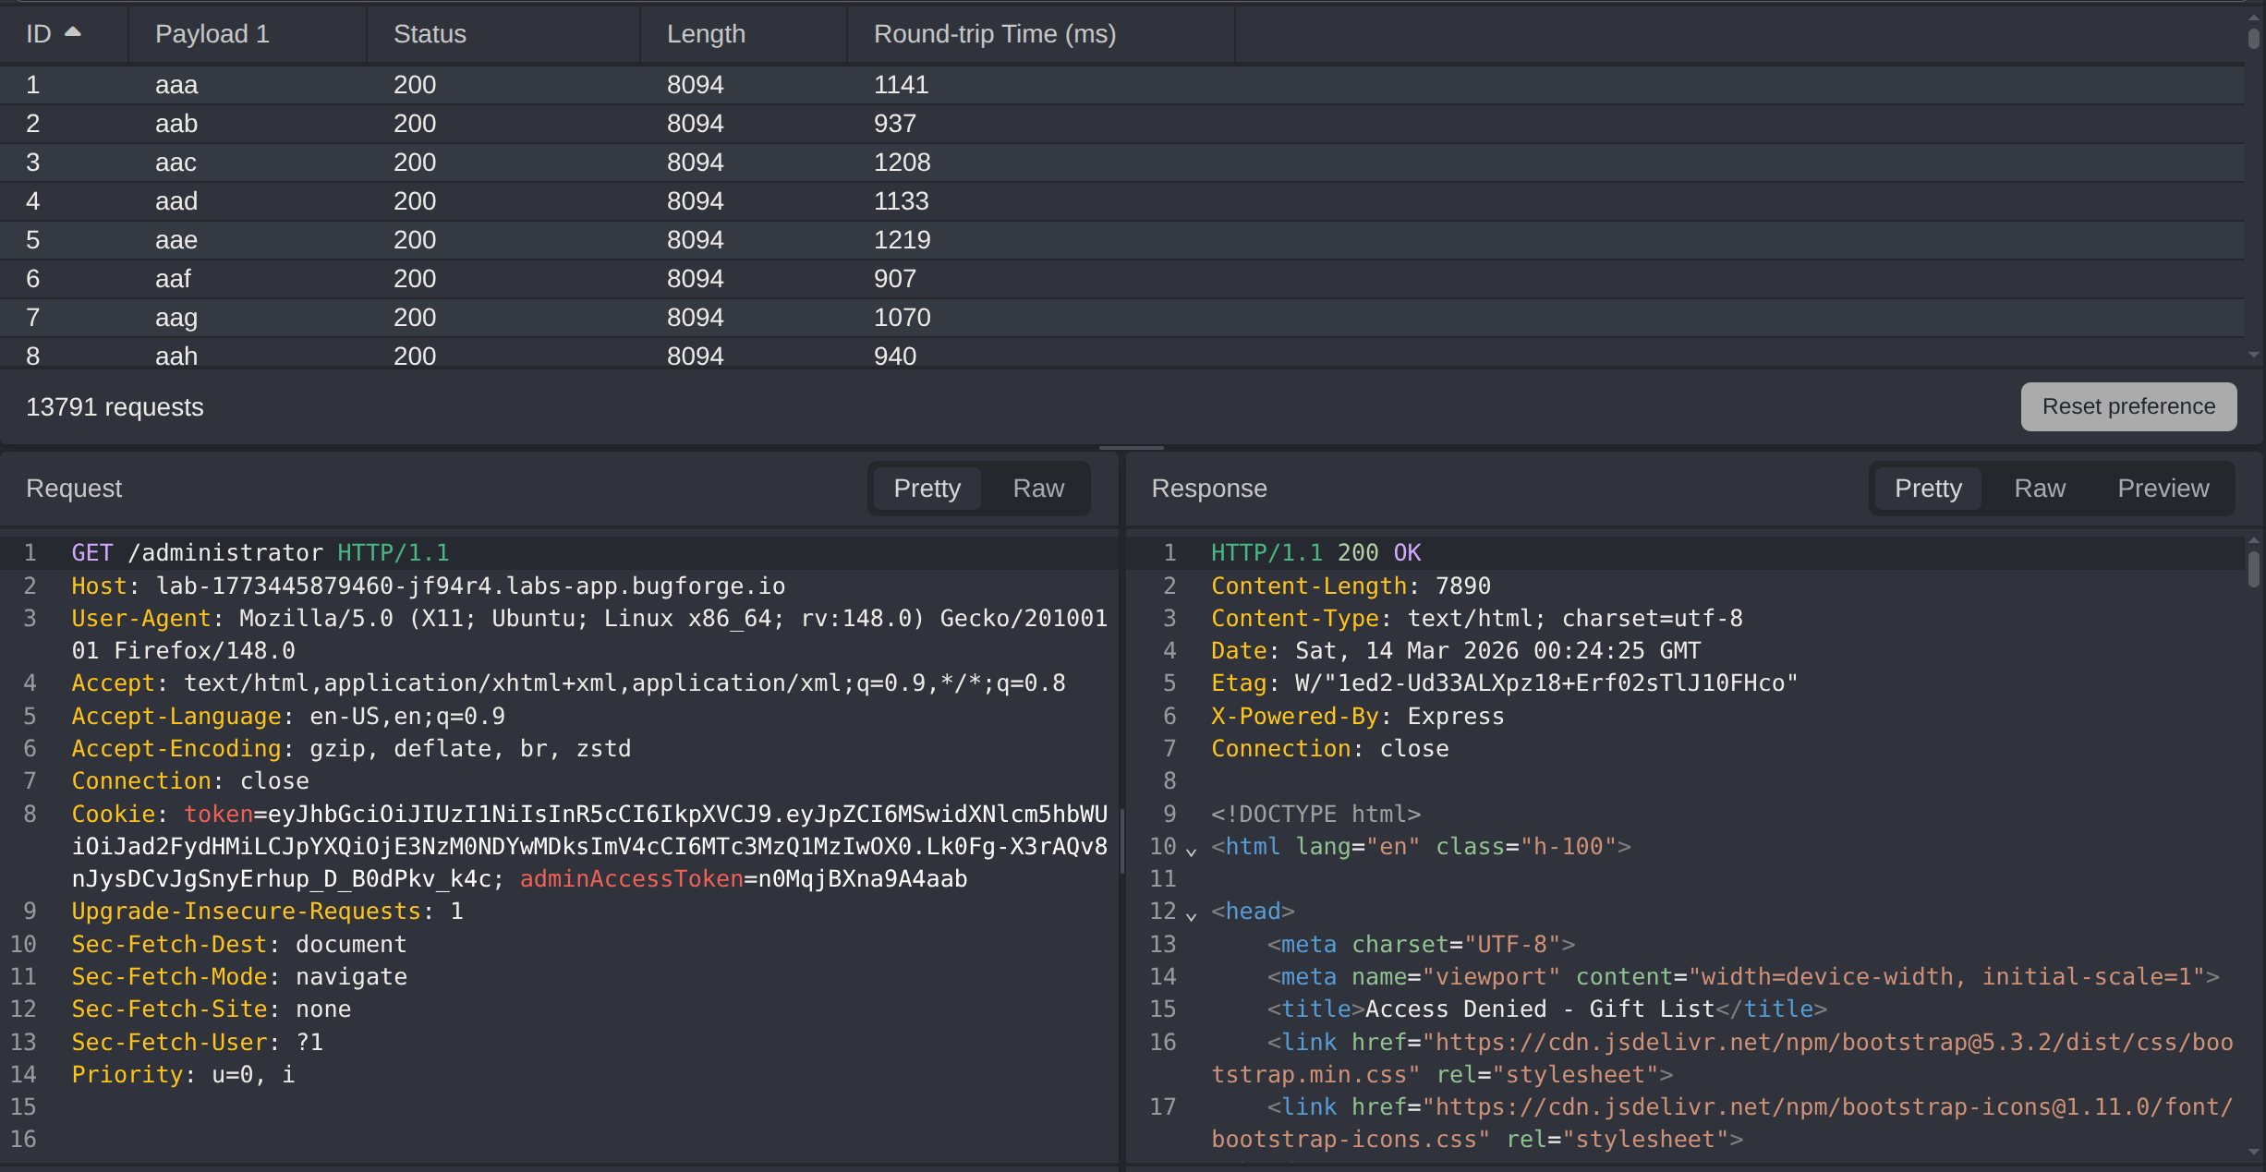
Task: Sort by the Status column header
Action: [x=430, y=34]
